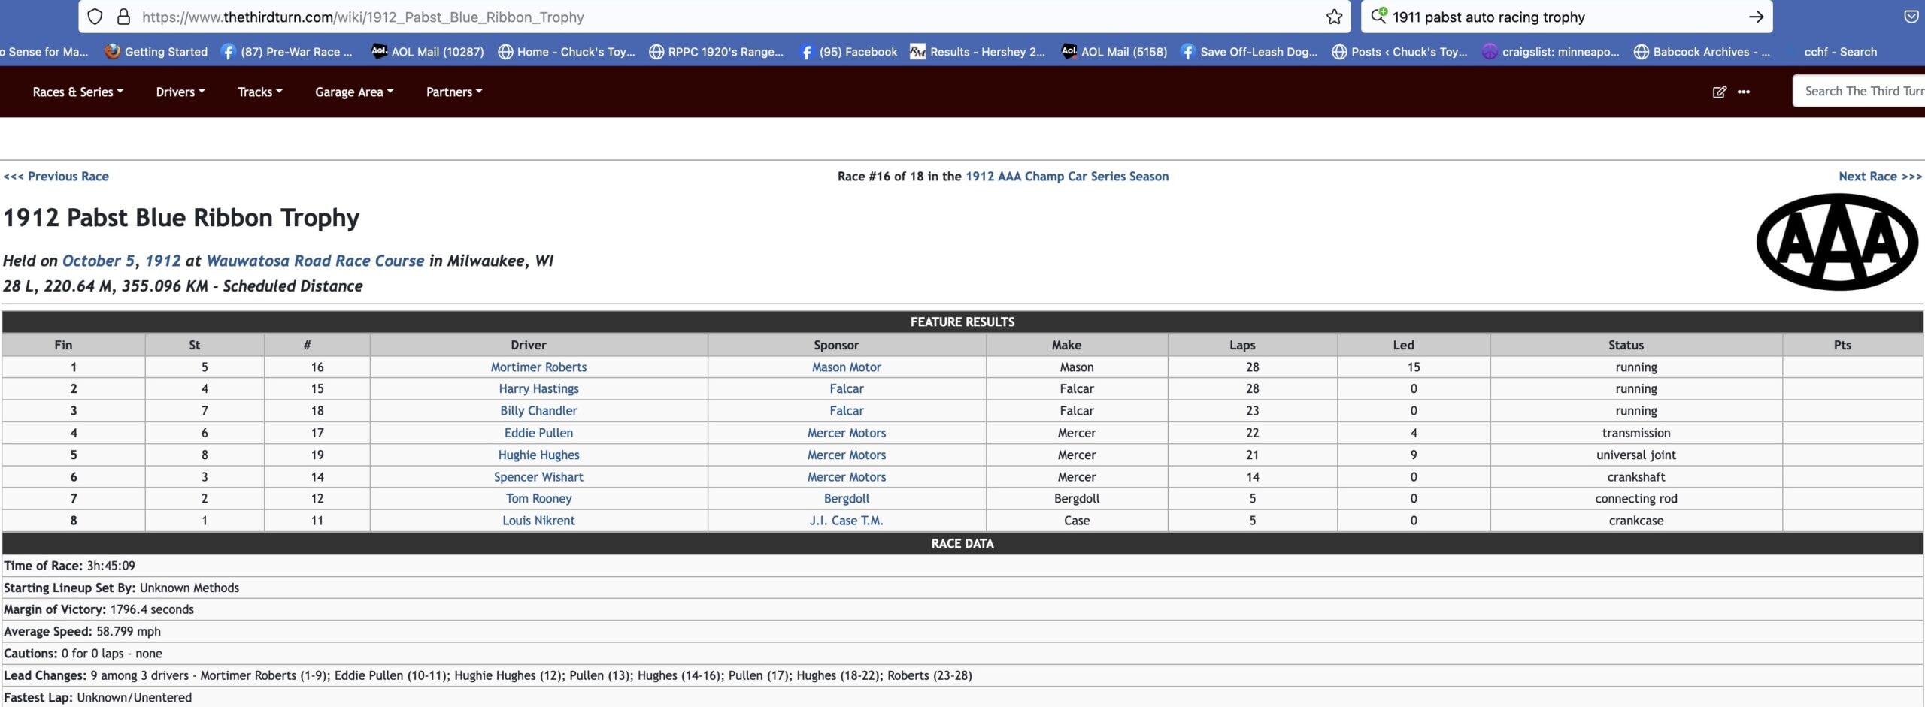This screenshot has height=707, width=1925.
Task: Open Falcar sponsor link in Harry Hastings row
Action: point(846,389)
